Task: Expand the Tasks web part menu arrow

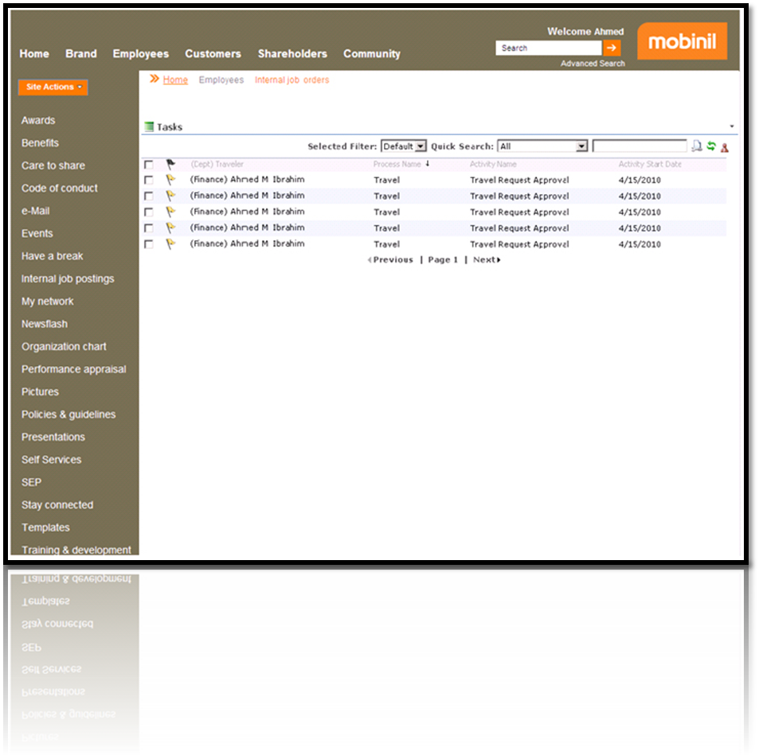Action: (x=732, y=126)
